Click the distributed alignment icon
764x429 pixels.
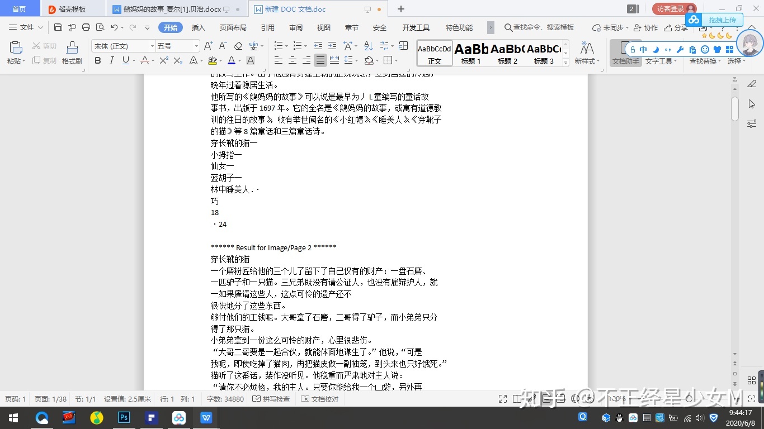coord(334,60)
